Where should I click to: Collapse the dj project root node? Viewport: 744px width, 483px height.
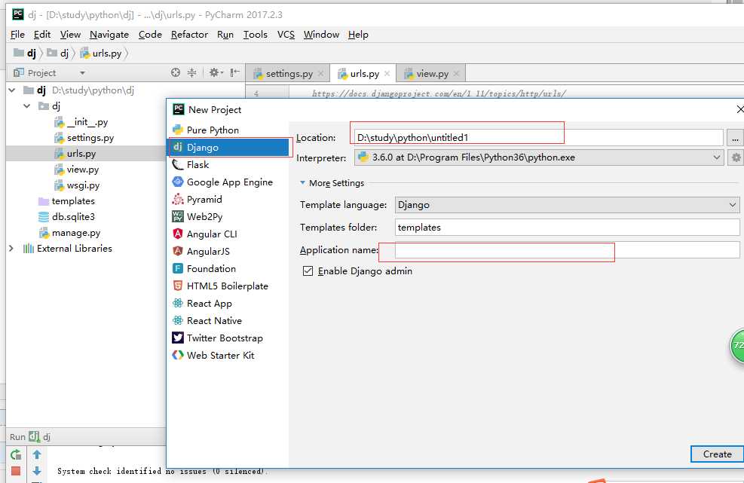(12, 90)
